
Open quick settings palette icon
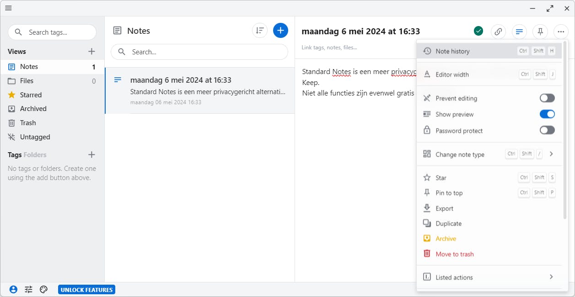[44, 289]
